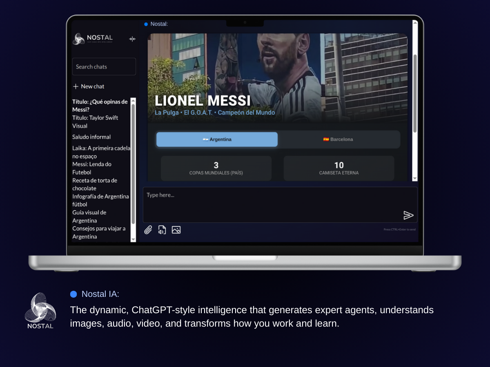Upload an audio file using the audio icon
The height and width of the screenshot is (367, 490).
click(x=162, y=230)
